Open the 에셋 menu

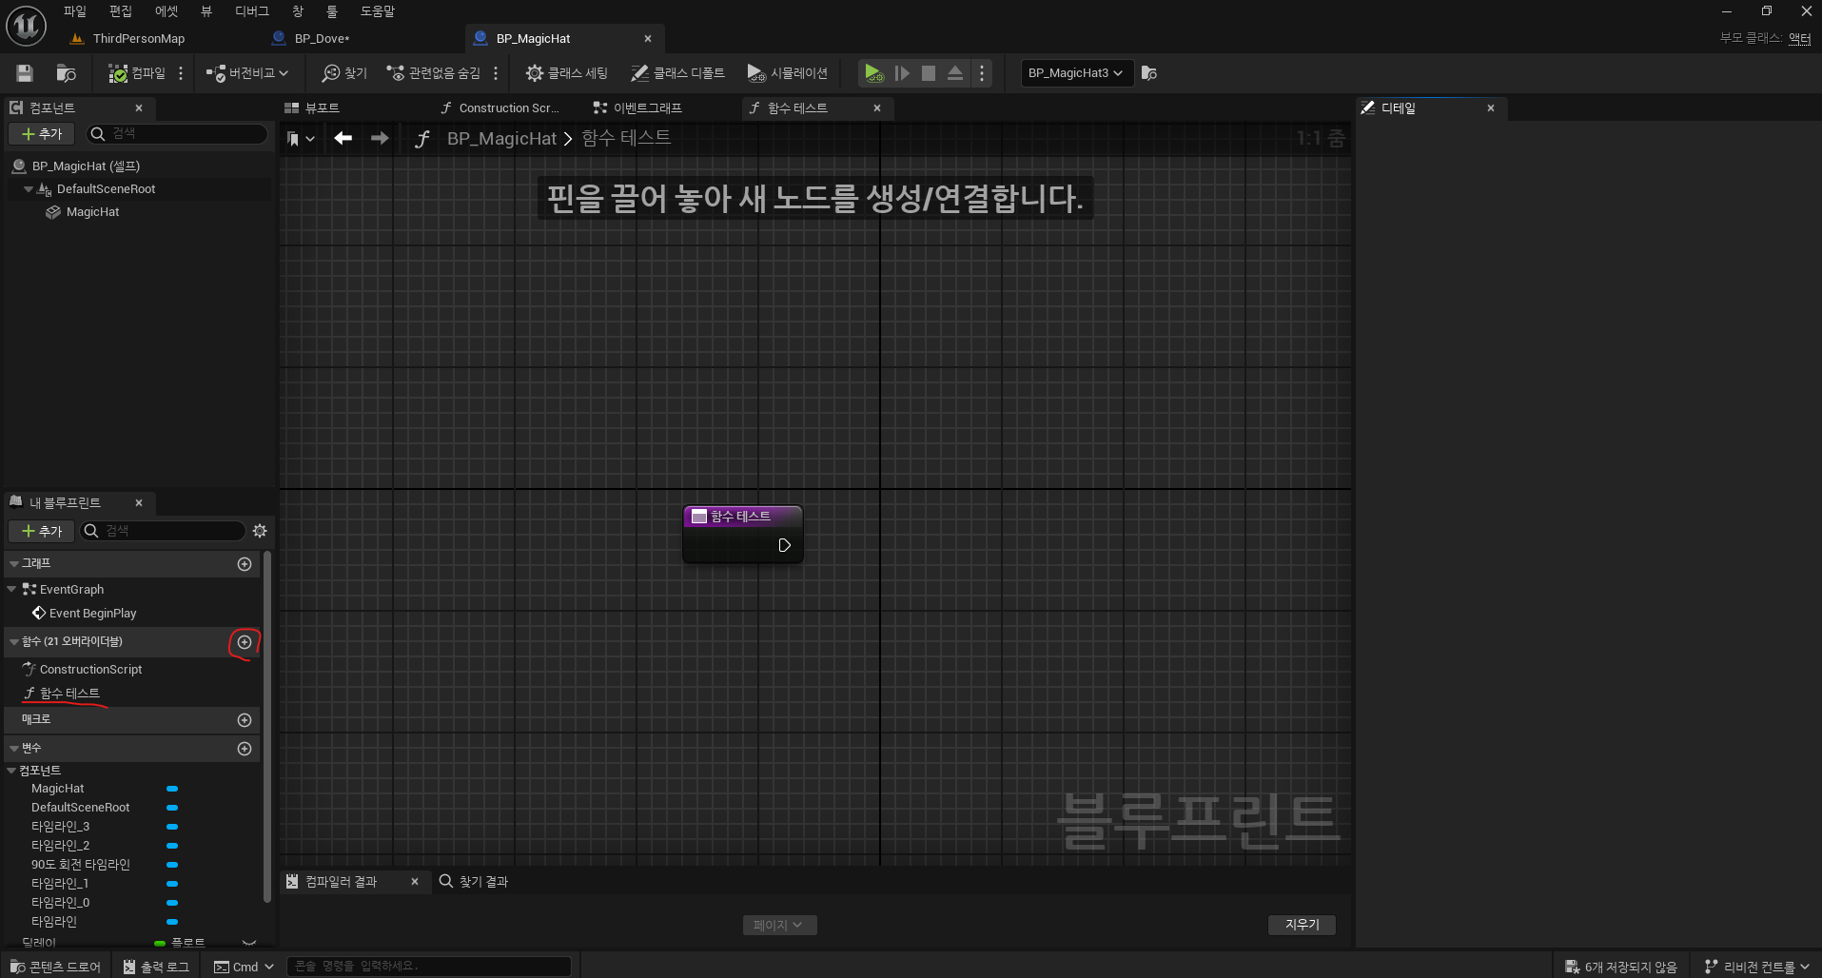(x=167, y=11)
